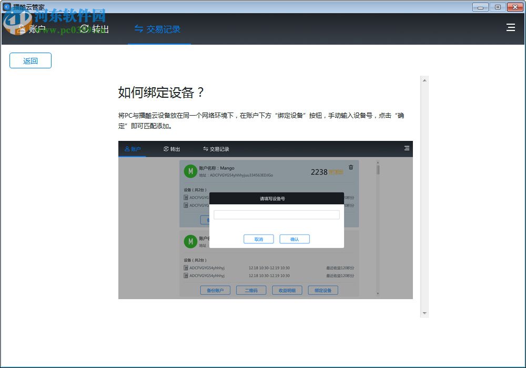The height and width of the screenshot is (368, 526).
Task: Click the hamburger icon inside the tutorial screenshot
Action: tap(407, 149)
